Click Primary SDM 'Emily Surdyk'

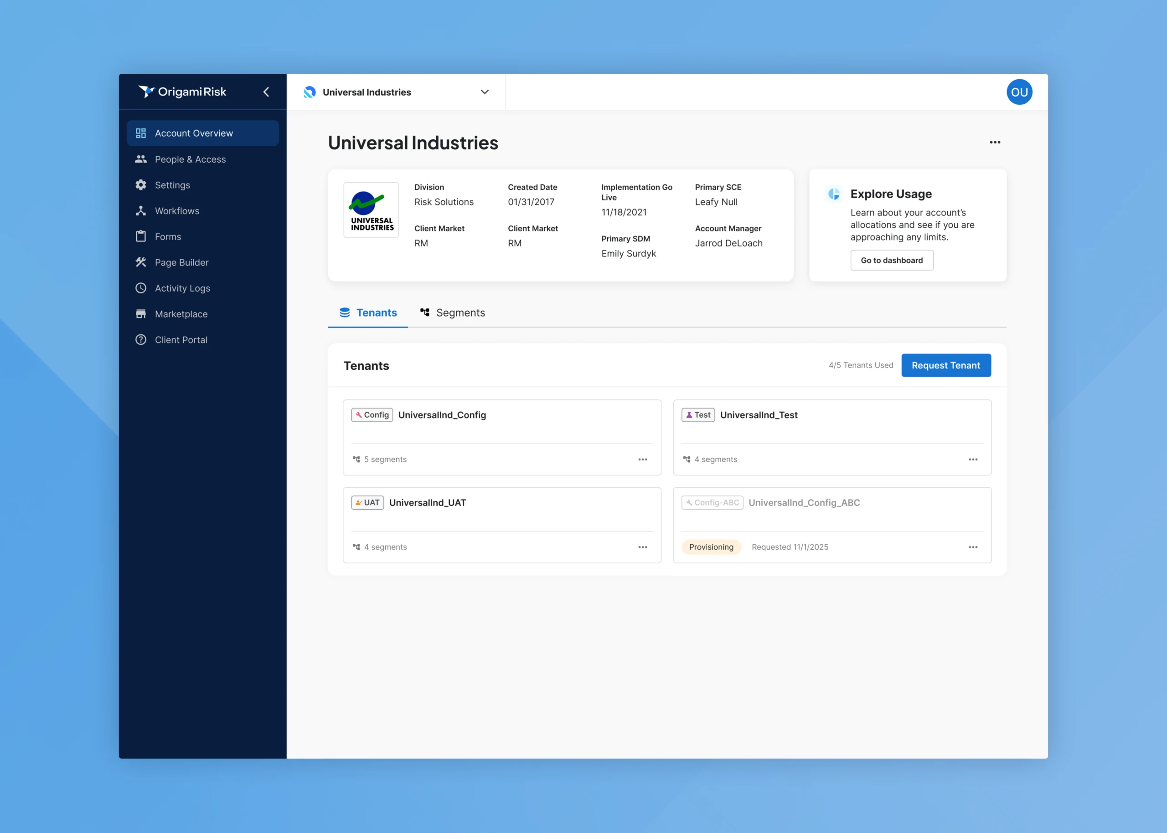click(x=629, y=253)
